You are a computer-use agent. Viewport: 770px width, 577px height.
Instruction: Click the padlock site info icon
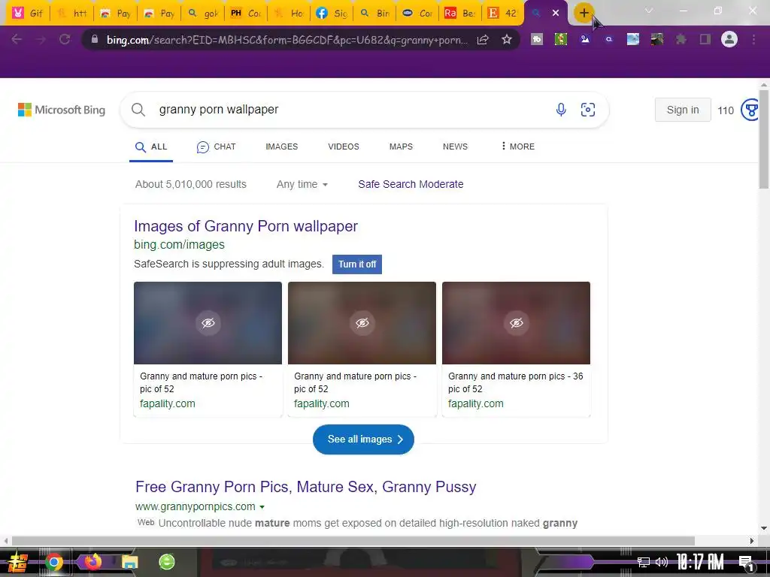tap(95, 39)
